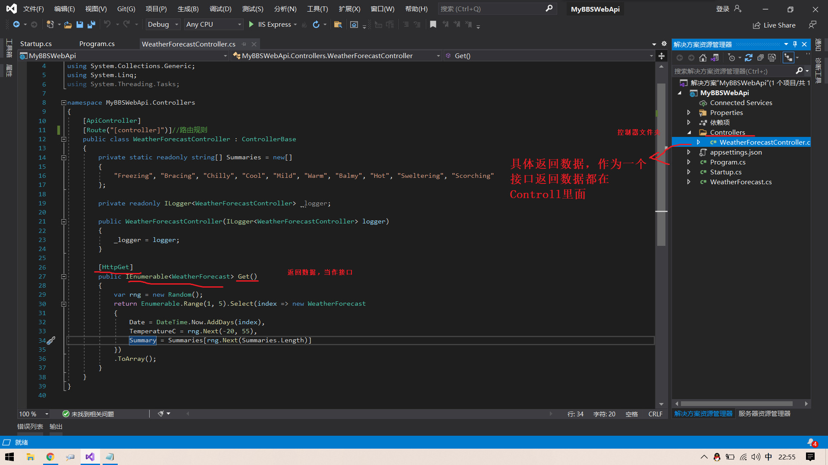Click the 未找到相关问题 status indicator
Image resolution: width=828 pixels, height=465 pixels.
pos(88,414)
